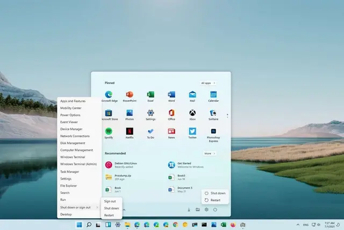Launch the Twitter app
Screen dimensions: 344x230
192,133
